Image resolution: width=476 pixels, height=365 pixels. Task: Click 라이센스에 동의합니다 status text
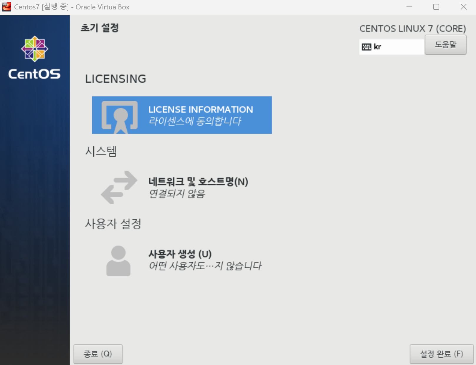pyautogui.click(x=195, y=121)
